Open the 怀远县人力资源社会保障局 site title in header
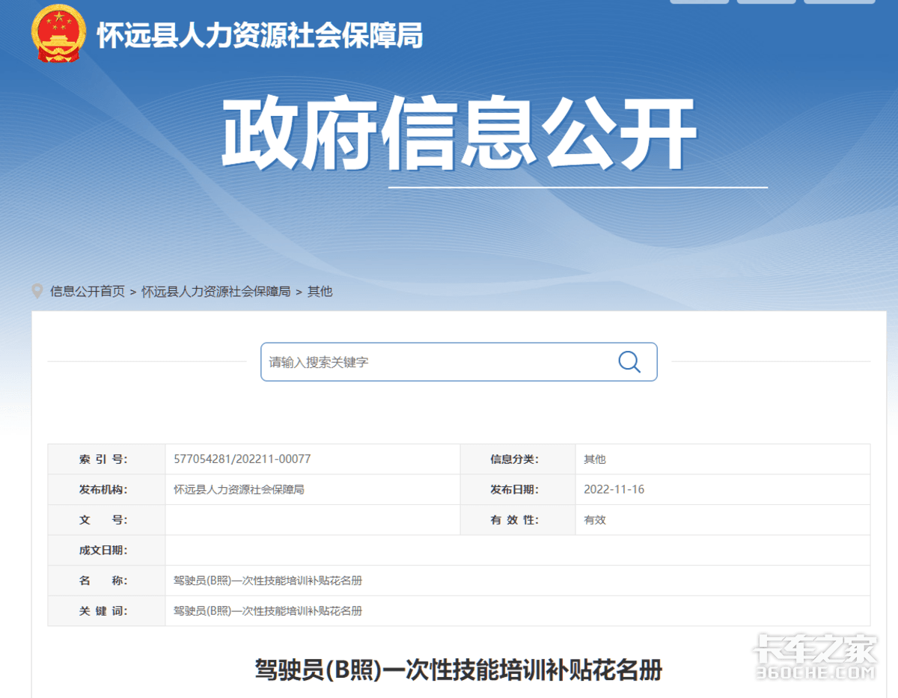This screenshot has width=898, height=698. tap(260, 36)
